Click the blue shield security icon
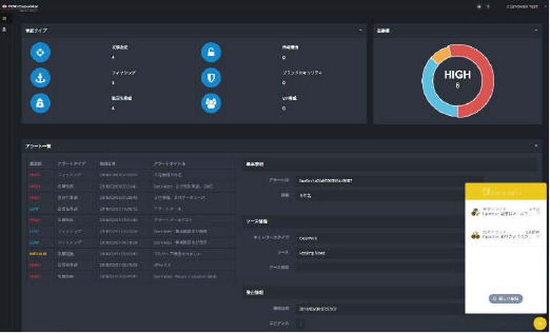 [x=211, y=78]
